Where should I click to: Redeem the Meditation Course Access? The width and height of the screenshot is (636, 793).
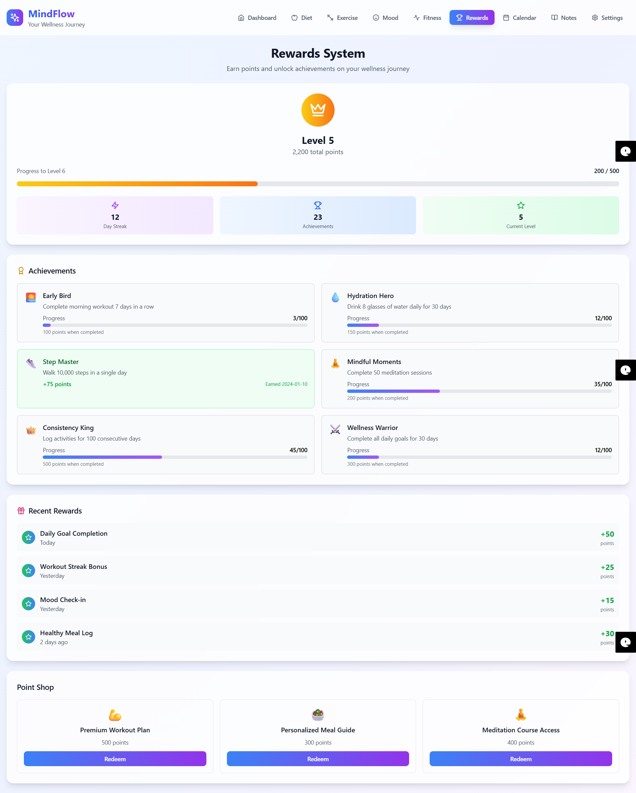(x=521, y=759)
